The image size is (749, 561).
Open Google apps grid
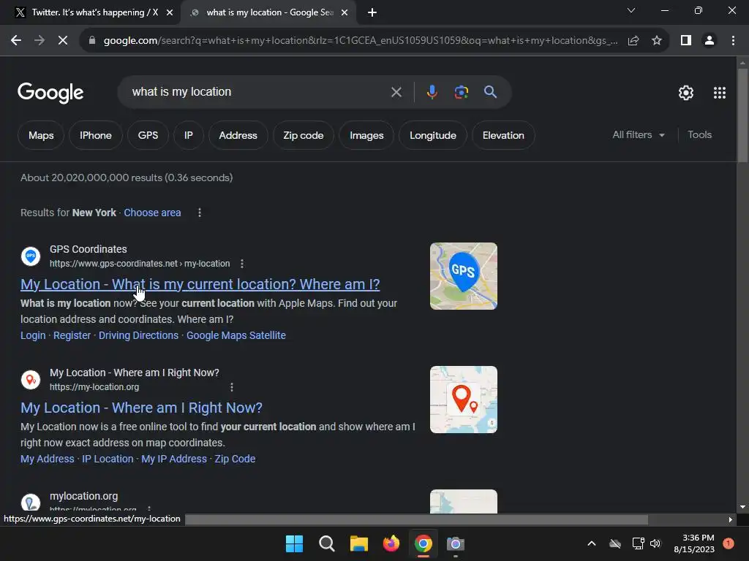click(x=720, y=93)
